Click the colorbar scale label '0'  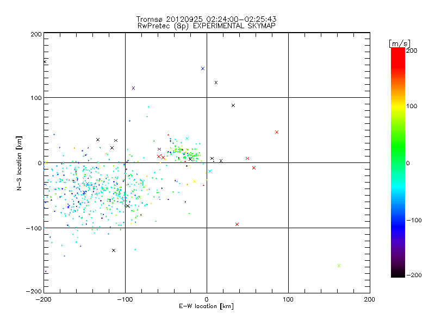tap(408, 164)
